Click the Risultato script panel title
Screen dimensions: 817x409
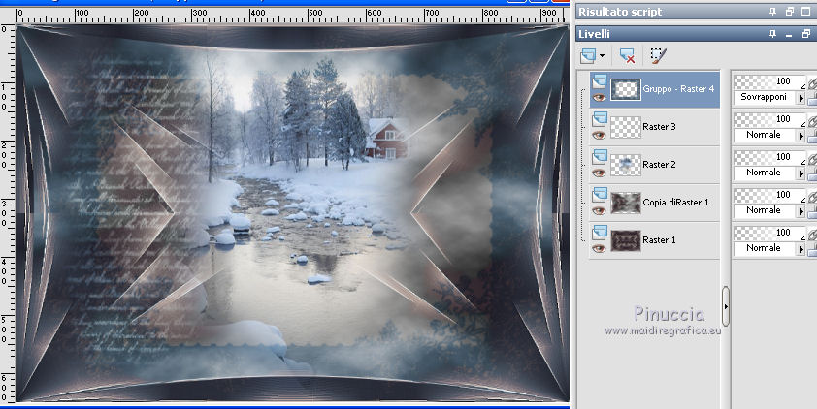point(620,12)
